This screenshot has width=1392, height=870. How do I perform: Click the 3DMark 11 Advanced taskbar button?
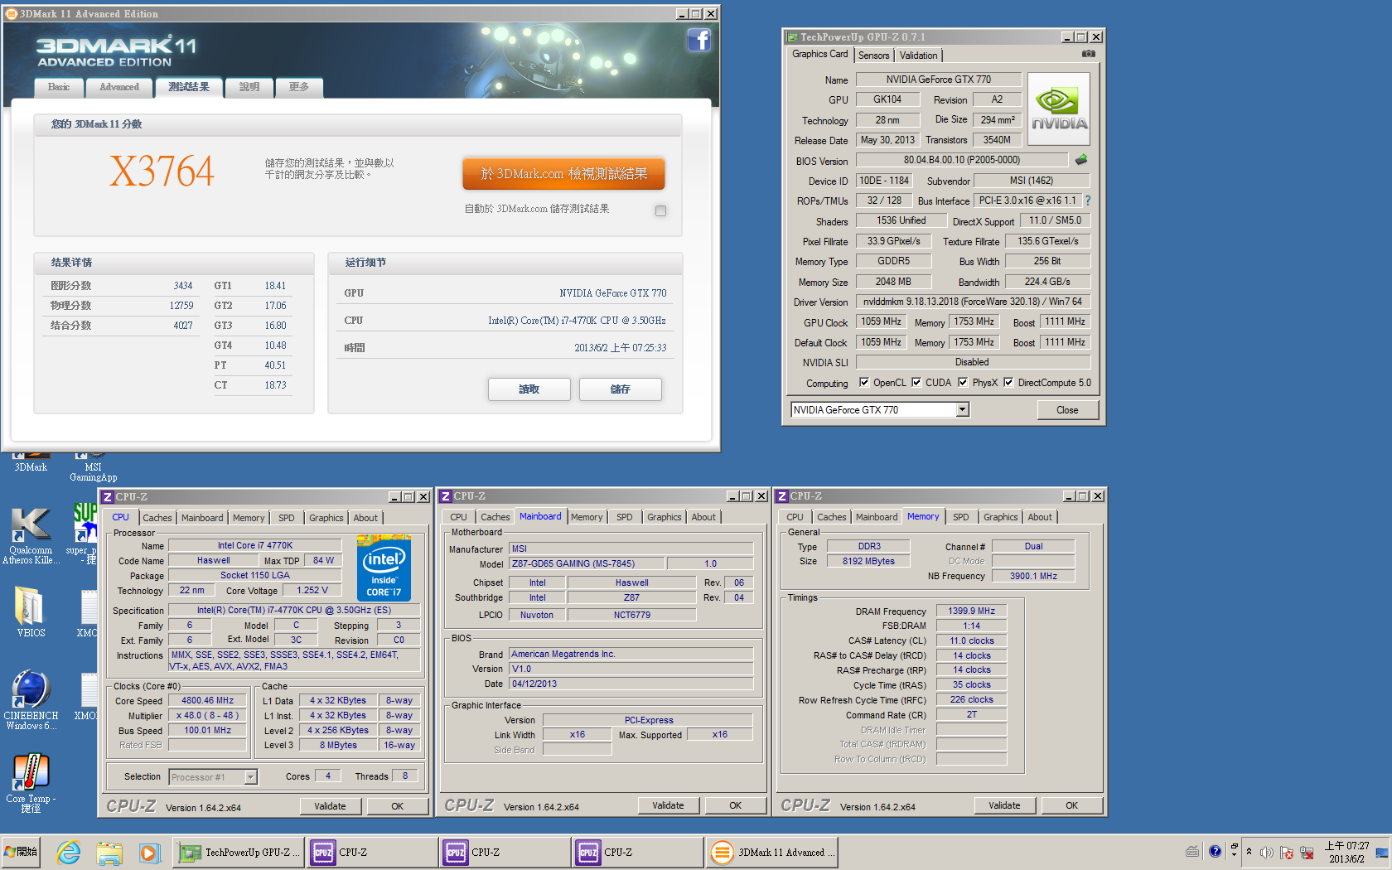tap(772, 852)
